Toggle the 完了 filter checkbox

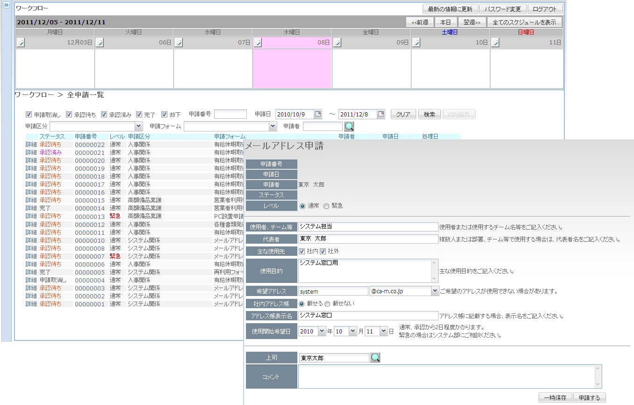tap(139, 114)
